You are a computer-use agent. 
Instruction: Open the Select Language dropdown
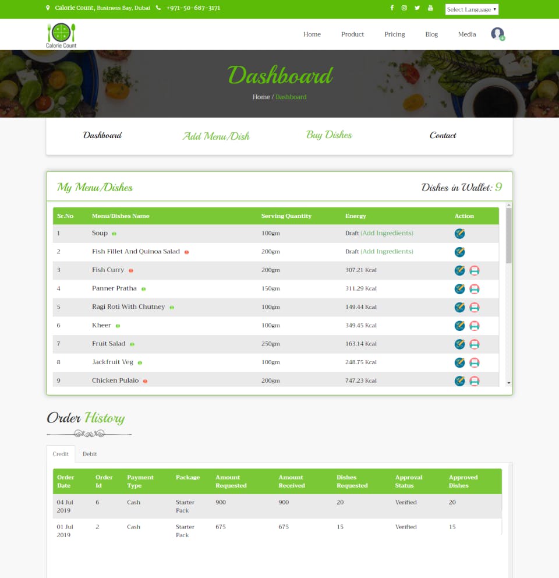pos(472,9)
